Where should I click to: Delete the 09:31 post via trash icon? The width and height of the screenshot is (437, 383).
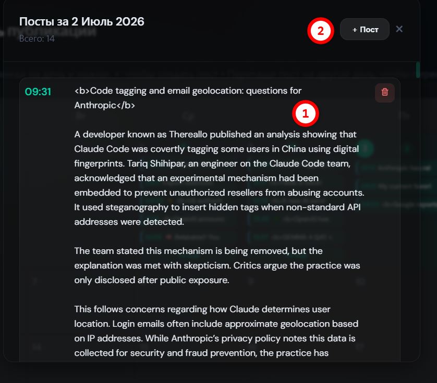tap(385, 92)
